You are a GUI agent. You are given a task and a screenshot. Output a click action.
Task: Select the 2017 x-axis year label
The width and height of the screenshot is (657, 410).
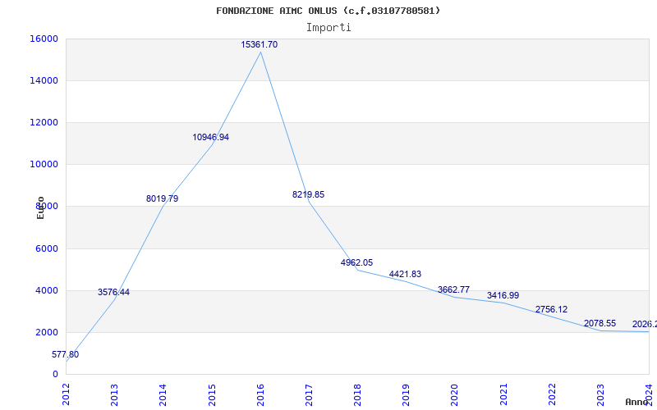point(309,394)
